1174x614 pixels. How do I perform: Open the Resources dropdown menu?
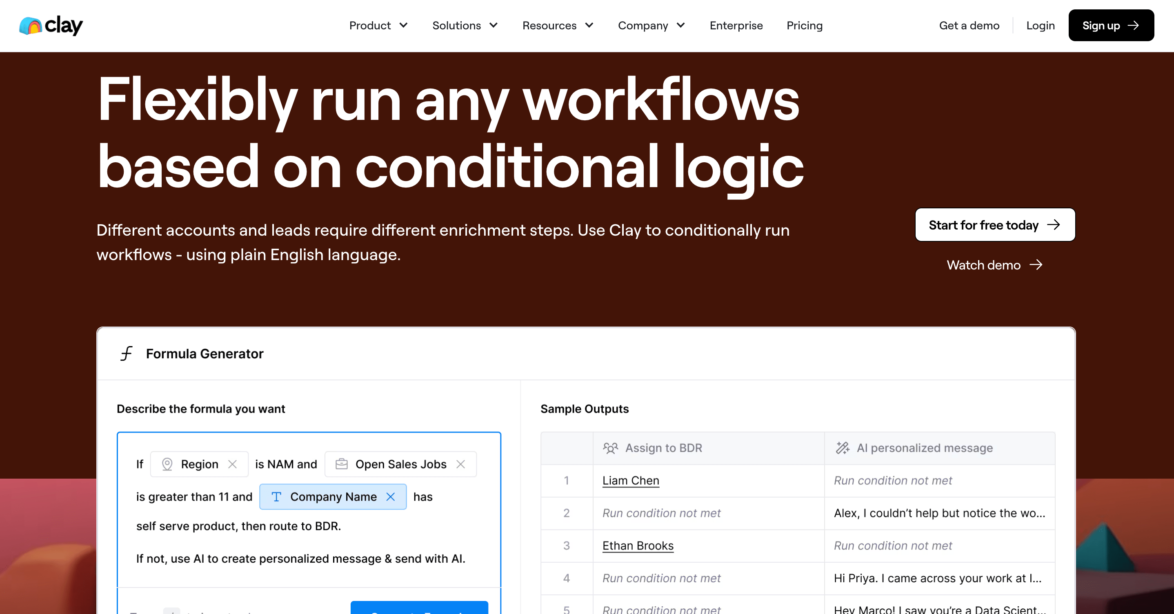(x=557, y=26)
